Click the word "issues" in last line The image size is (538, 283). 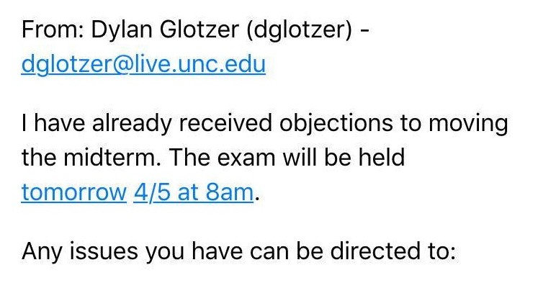102,251
